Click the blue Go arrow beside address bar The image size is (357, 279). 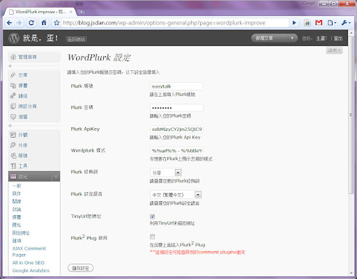coord(294,23)
